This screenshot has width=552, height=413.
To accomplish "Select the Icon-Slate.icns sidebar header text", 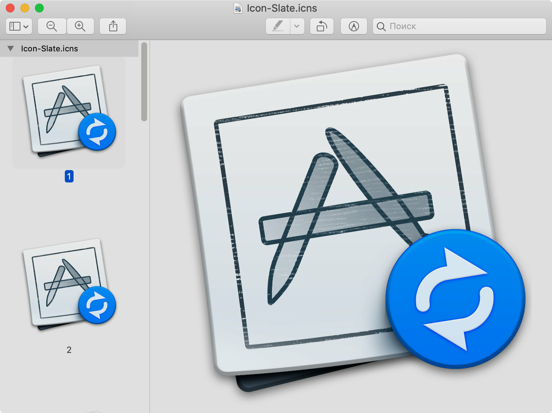I will [x=50, y=48].
